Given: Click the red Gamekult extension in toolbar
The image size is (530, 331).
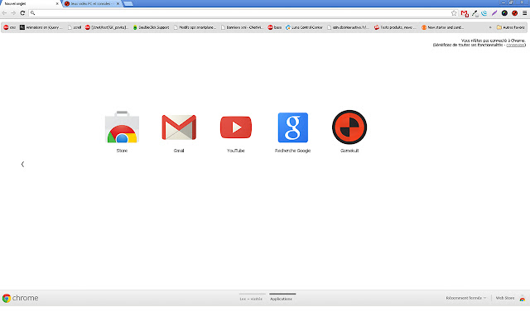Looking at the screenshot, I should [514, 13].
